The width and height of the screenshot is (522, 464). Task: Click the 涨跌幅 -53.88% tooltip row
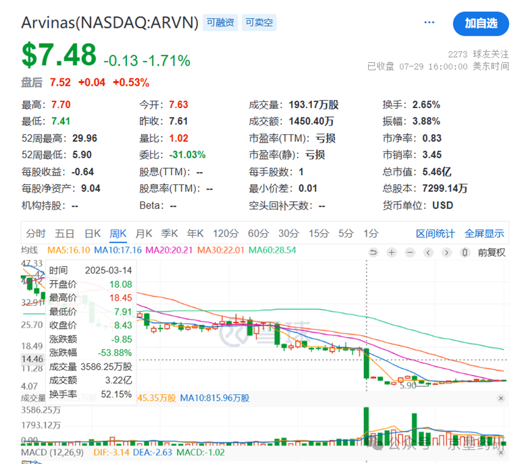[90, 353]
